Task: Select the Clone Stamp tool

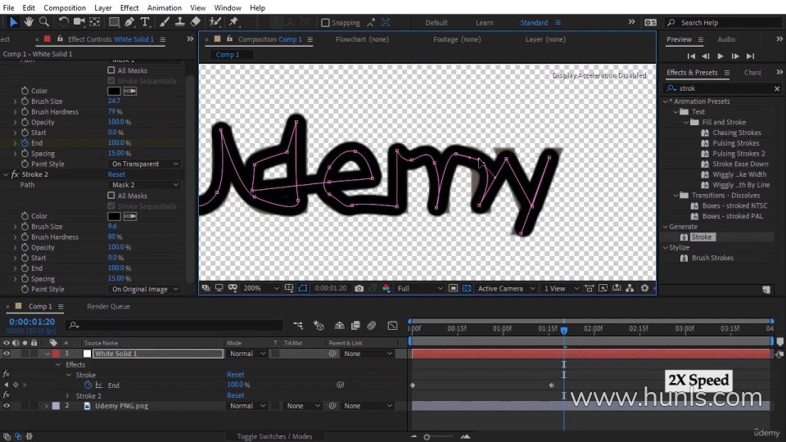Action: pyautogui.click(x=179, y=22)
